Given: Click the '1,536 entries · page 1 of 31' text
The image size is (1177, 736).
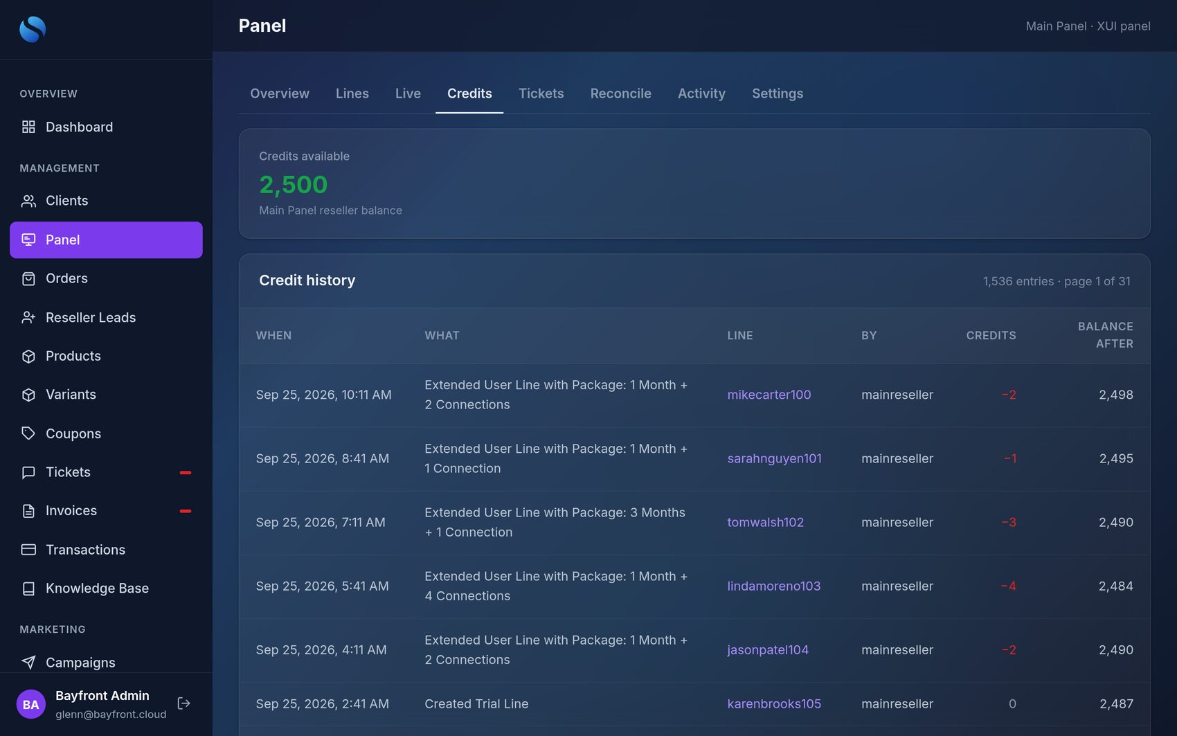Looking at the screenshot, I should click(1057, 281).
